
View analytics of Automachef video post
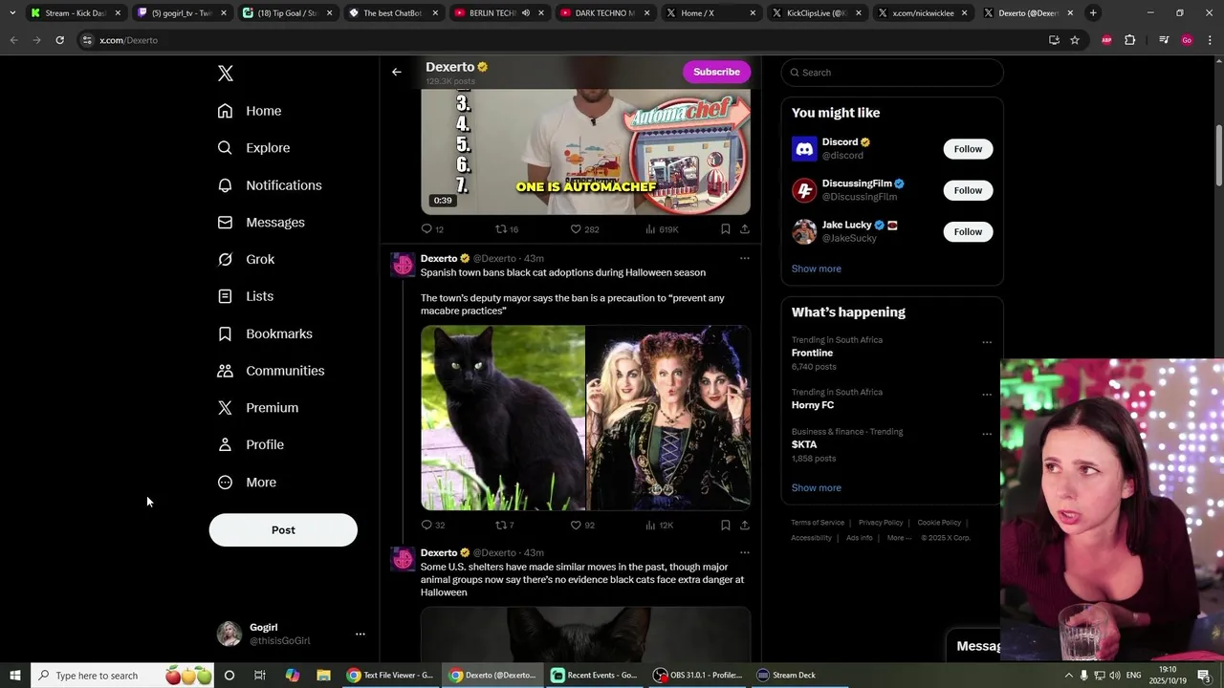click(662, 229)
